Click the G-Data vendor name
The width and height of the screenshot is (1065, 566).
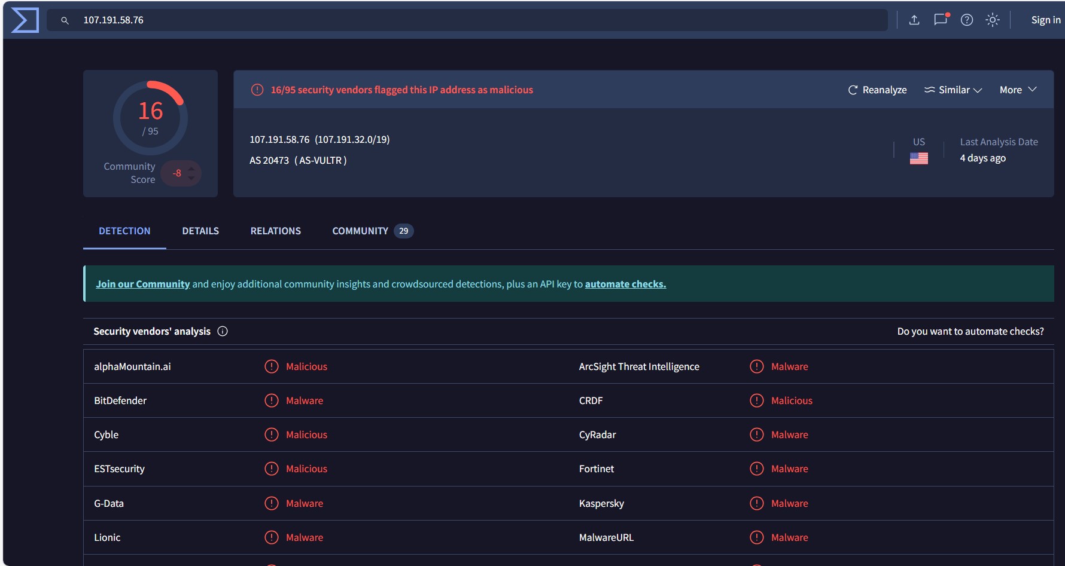pyautogui.click(x=109, y=503)
